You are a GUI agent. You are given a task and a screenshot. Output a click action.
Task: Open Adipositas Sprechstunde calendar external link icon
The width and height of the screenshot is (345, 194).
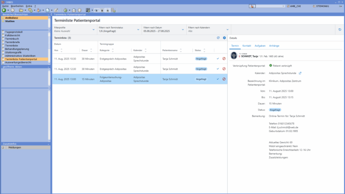pyautogui.click(x=300, y=73)
